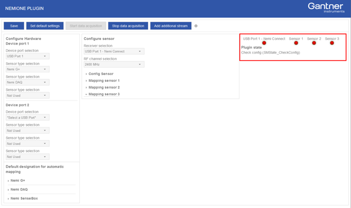The height and width of the screenshot is (208, 351).
Task: Collapse Mapping sensor 3 section
Action: point(103,94)
